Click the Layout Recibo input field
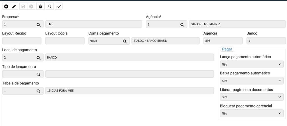 [x=22, y=41]
